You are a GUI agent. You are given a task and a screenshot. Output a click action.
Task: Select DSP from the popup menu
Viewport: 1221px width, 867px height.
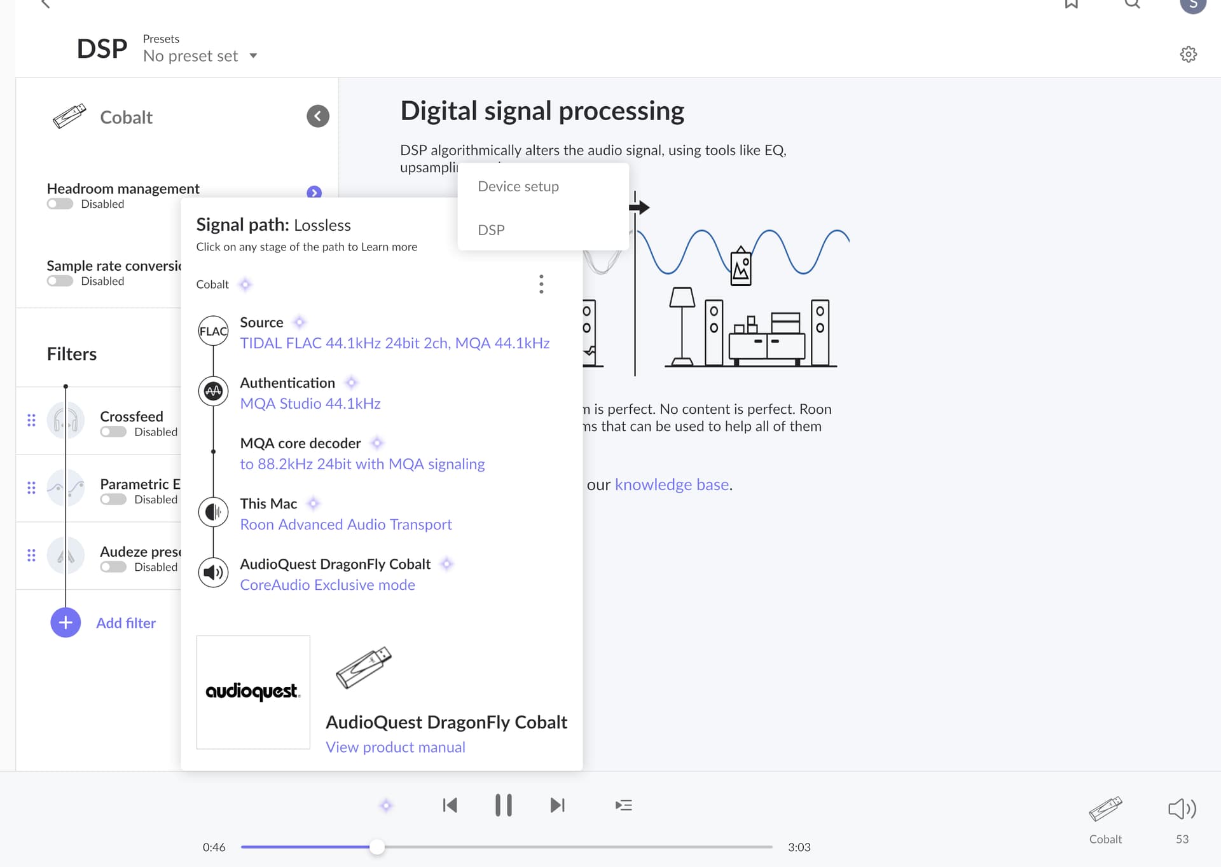[x=491, y=230]
